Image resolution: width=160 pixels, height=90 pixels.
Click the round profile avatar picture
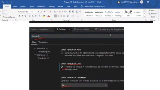pos(142,2)
